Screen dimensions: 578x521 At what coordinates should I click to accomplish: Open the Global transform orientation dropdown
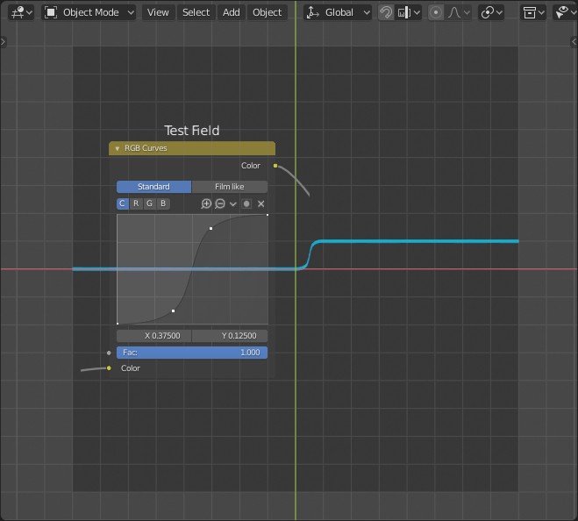pos(339,12)
